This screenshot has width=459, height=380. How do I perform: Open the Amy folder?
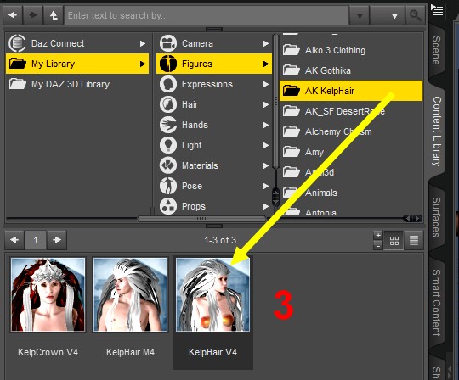point(351,152)
